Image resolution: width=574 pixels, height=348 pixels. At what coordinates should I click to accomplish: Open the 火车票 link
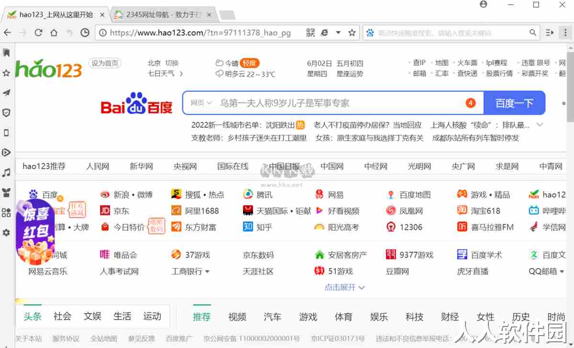[x=467, y=63]
